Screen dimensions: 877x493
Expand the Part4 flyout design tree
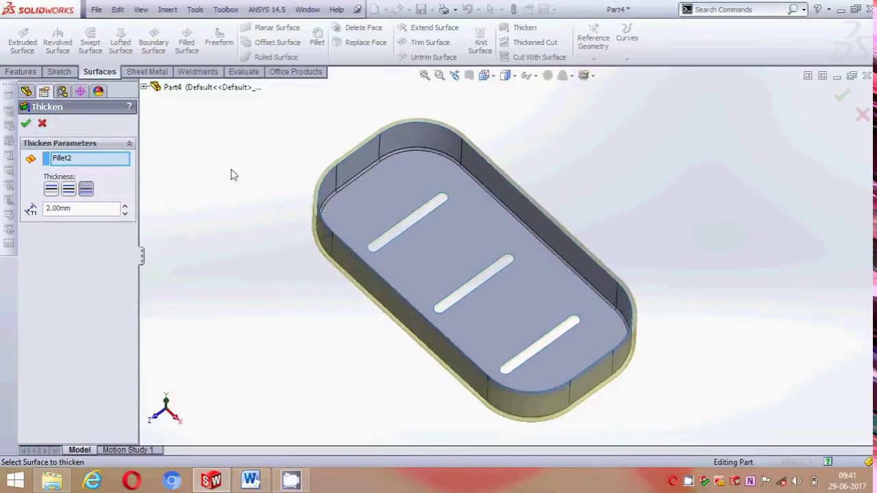click(144, 87)
